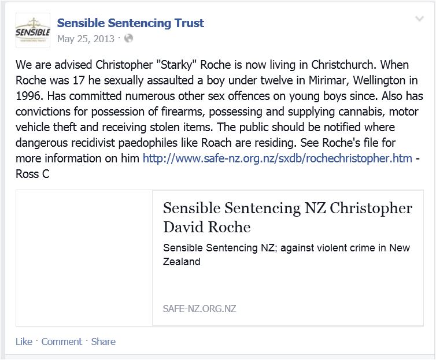
Task: Open the post options chevron dropdown
Action: coord(420,20)
